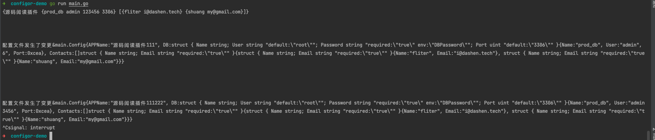Click the terminal vertical scrollbar thumb

pyautogui.click(x=648, y=135)
